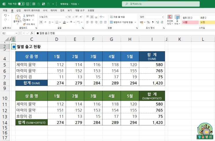Click the middle align icon

click(x=92, y=17)
